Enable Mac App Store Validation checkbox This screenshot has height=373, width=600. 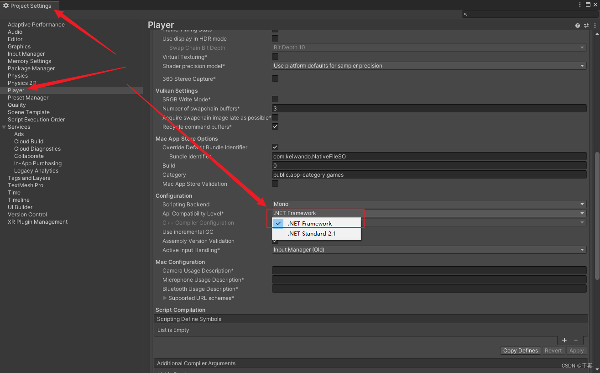click(x=275, y=184)
